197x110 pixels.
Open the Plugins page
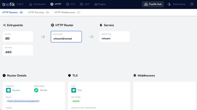pos(100,4)
